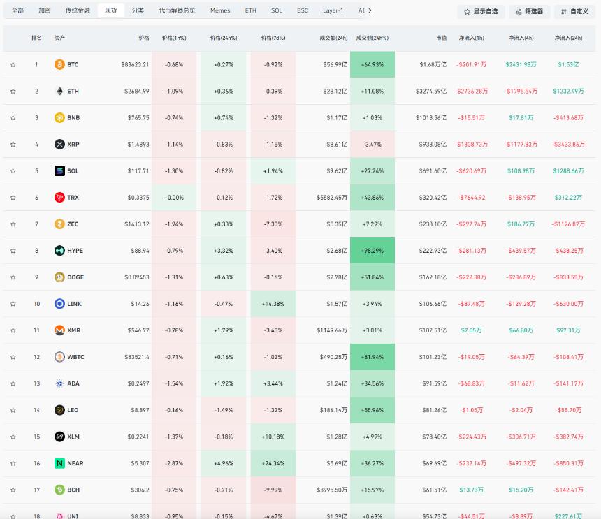Open the 筛选器 filter options

pyautogui.click(x=529, y=11)
